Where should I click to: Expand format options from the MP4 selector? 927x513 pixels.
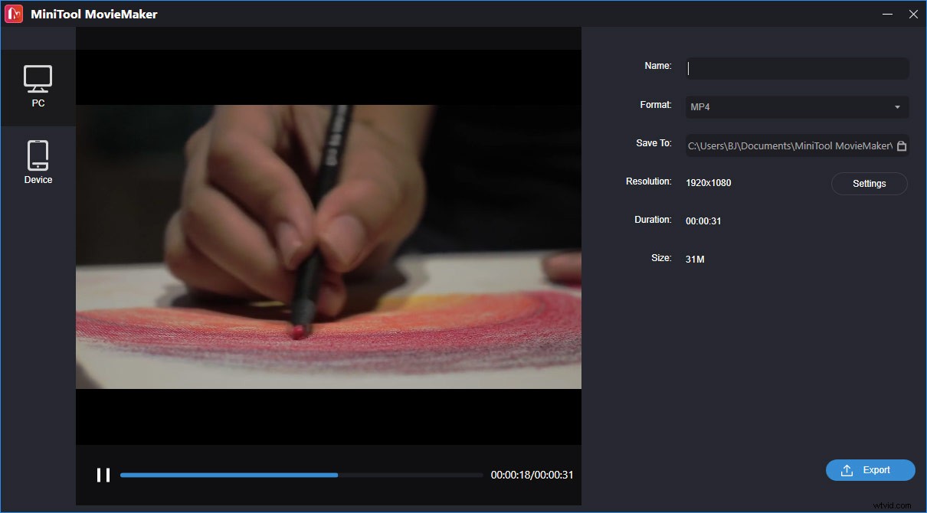pos(797,106)
